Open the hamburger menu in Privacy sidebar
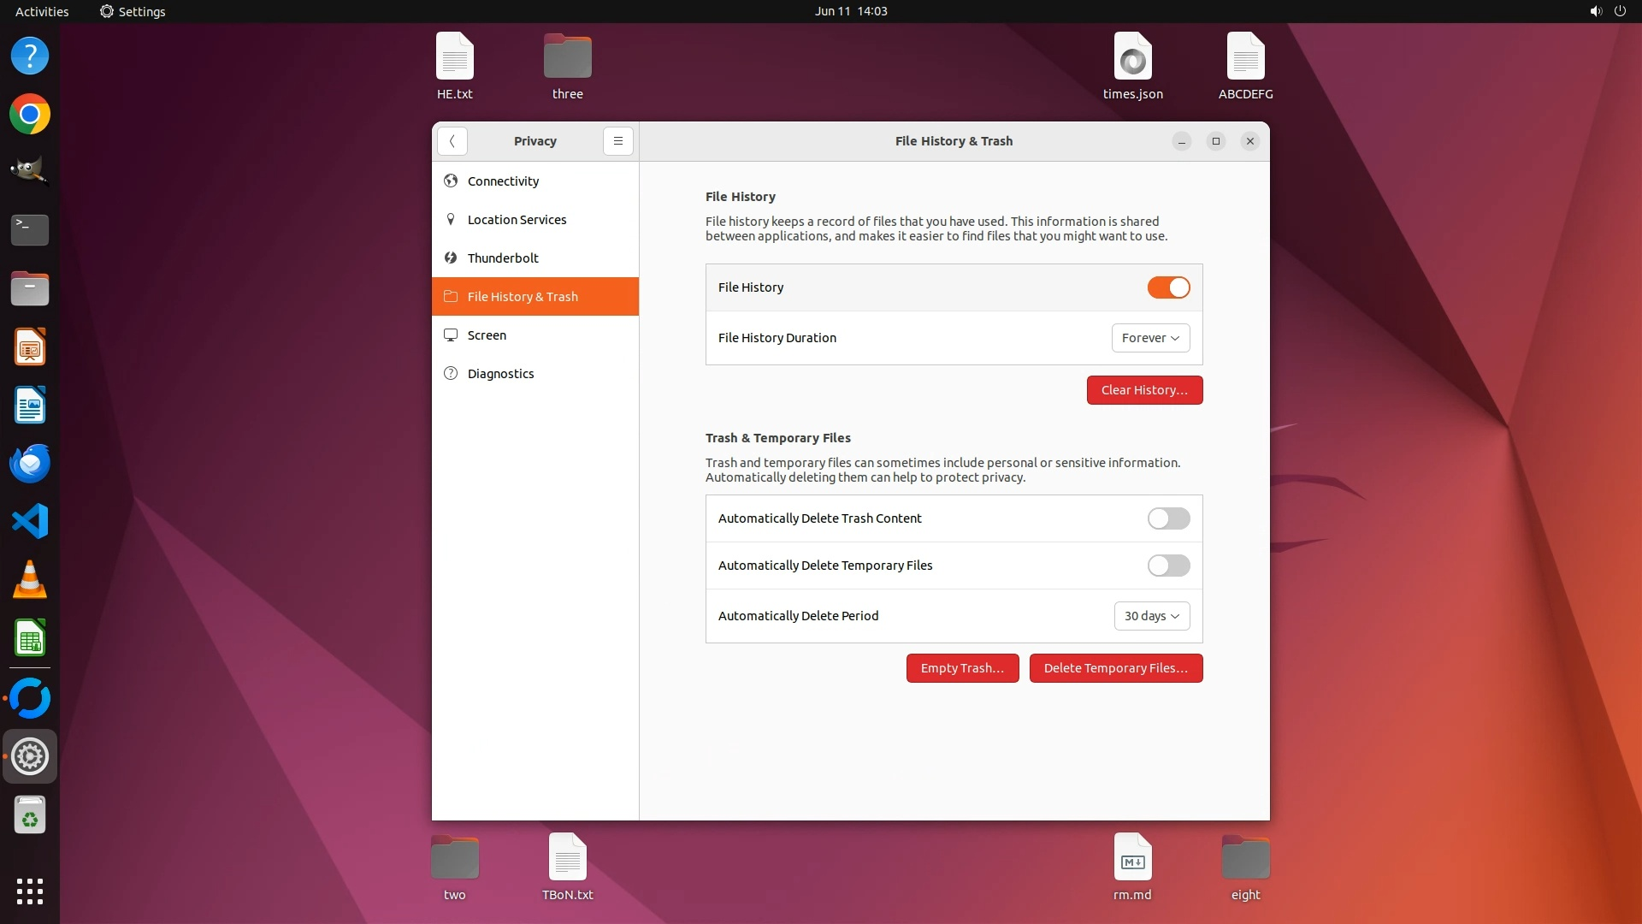 tap(617, 141)
